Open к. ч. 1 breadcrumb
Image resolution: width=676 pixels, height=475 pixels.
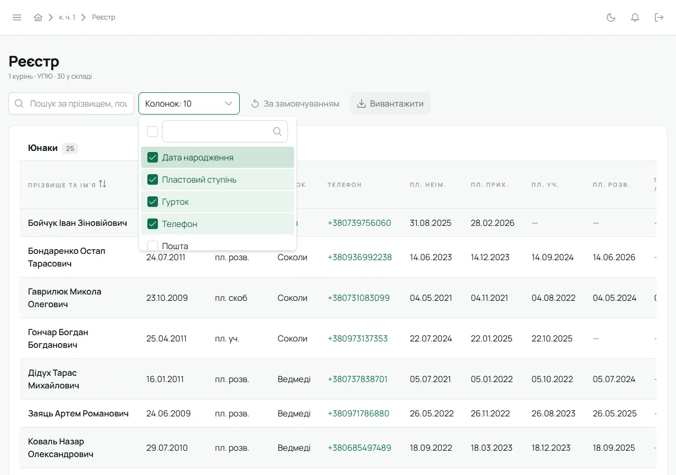(x=67, y=17)
